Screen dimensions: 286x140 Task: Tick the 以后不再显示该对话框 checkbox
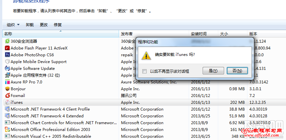(145, 71)
